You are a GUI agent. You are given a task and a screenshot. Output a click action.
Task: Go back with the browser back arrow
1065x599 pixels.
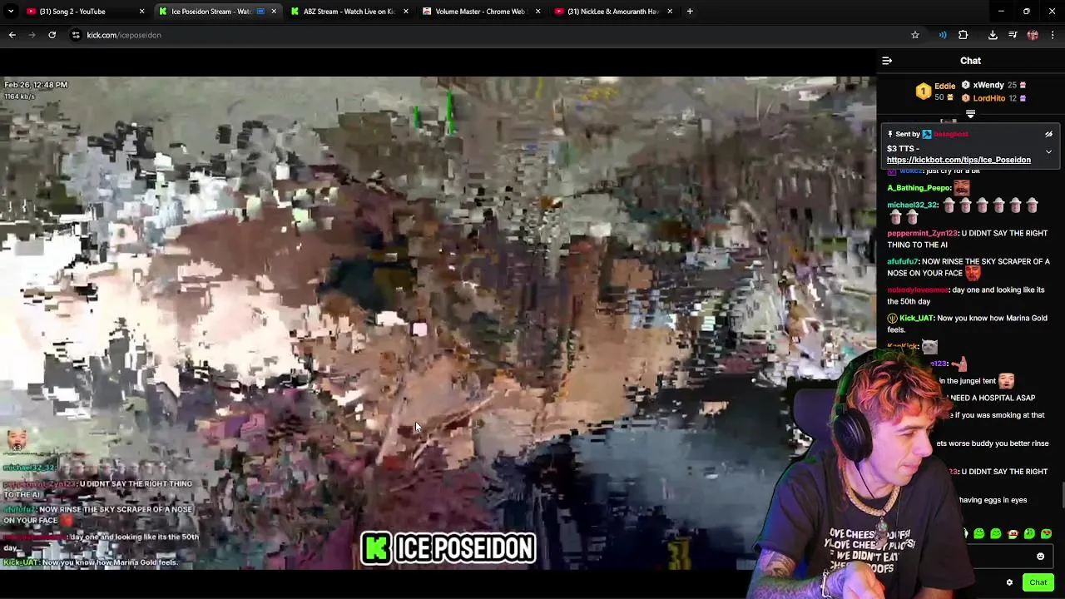pyautogui.click(x=12, y=35)
